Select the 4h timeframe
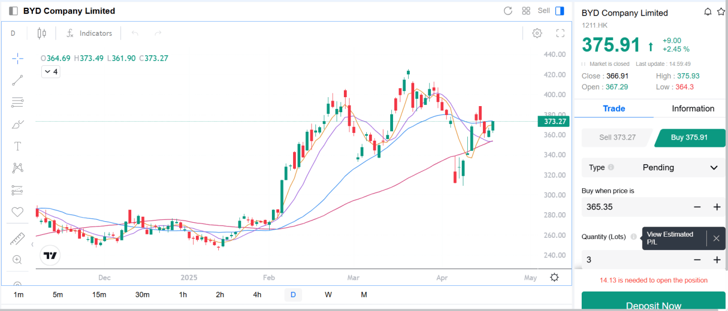 tap(257, 295)
